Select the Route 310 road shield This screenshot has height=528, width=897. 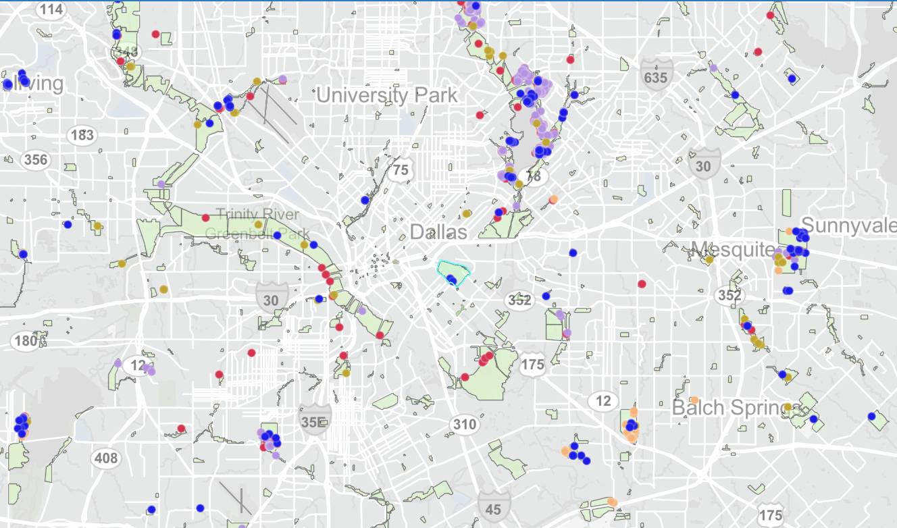(464, 425)
